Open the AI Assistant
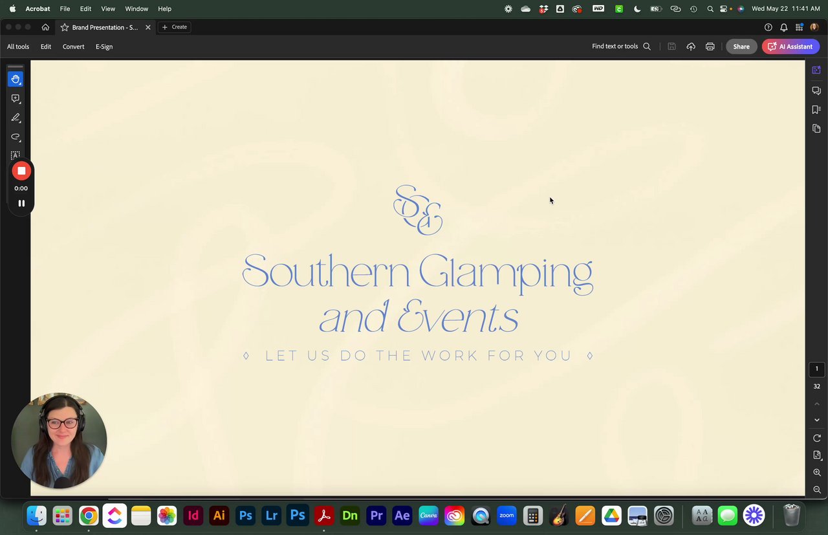This screenshot has height=535, width=828. [790, 47]
